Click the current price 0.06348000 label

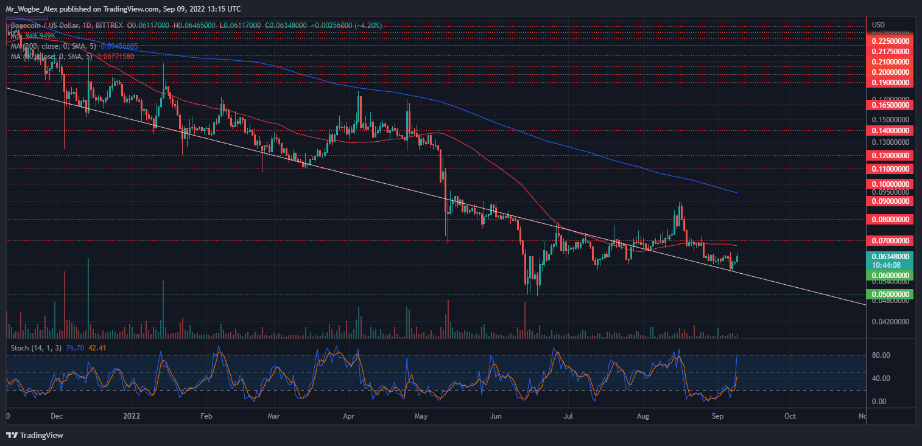[x=891, y=257]
